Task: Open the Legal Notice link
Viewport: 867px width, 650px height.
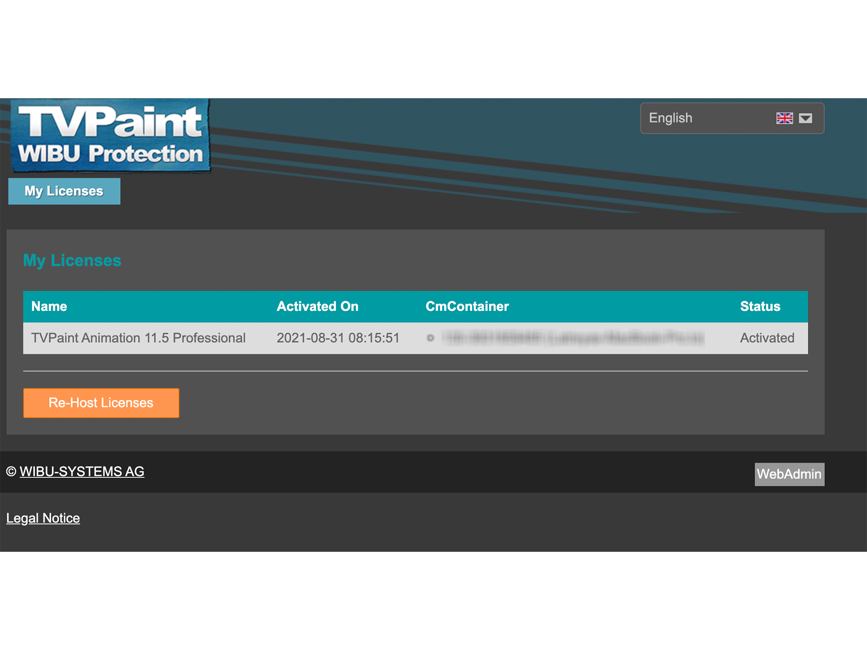Action: [x=43, y=518]
